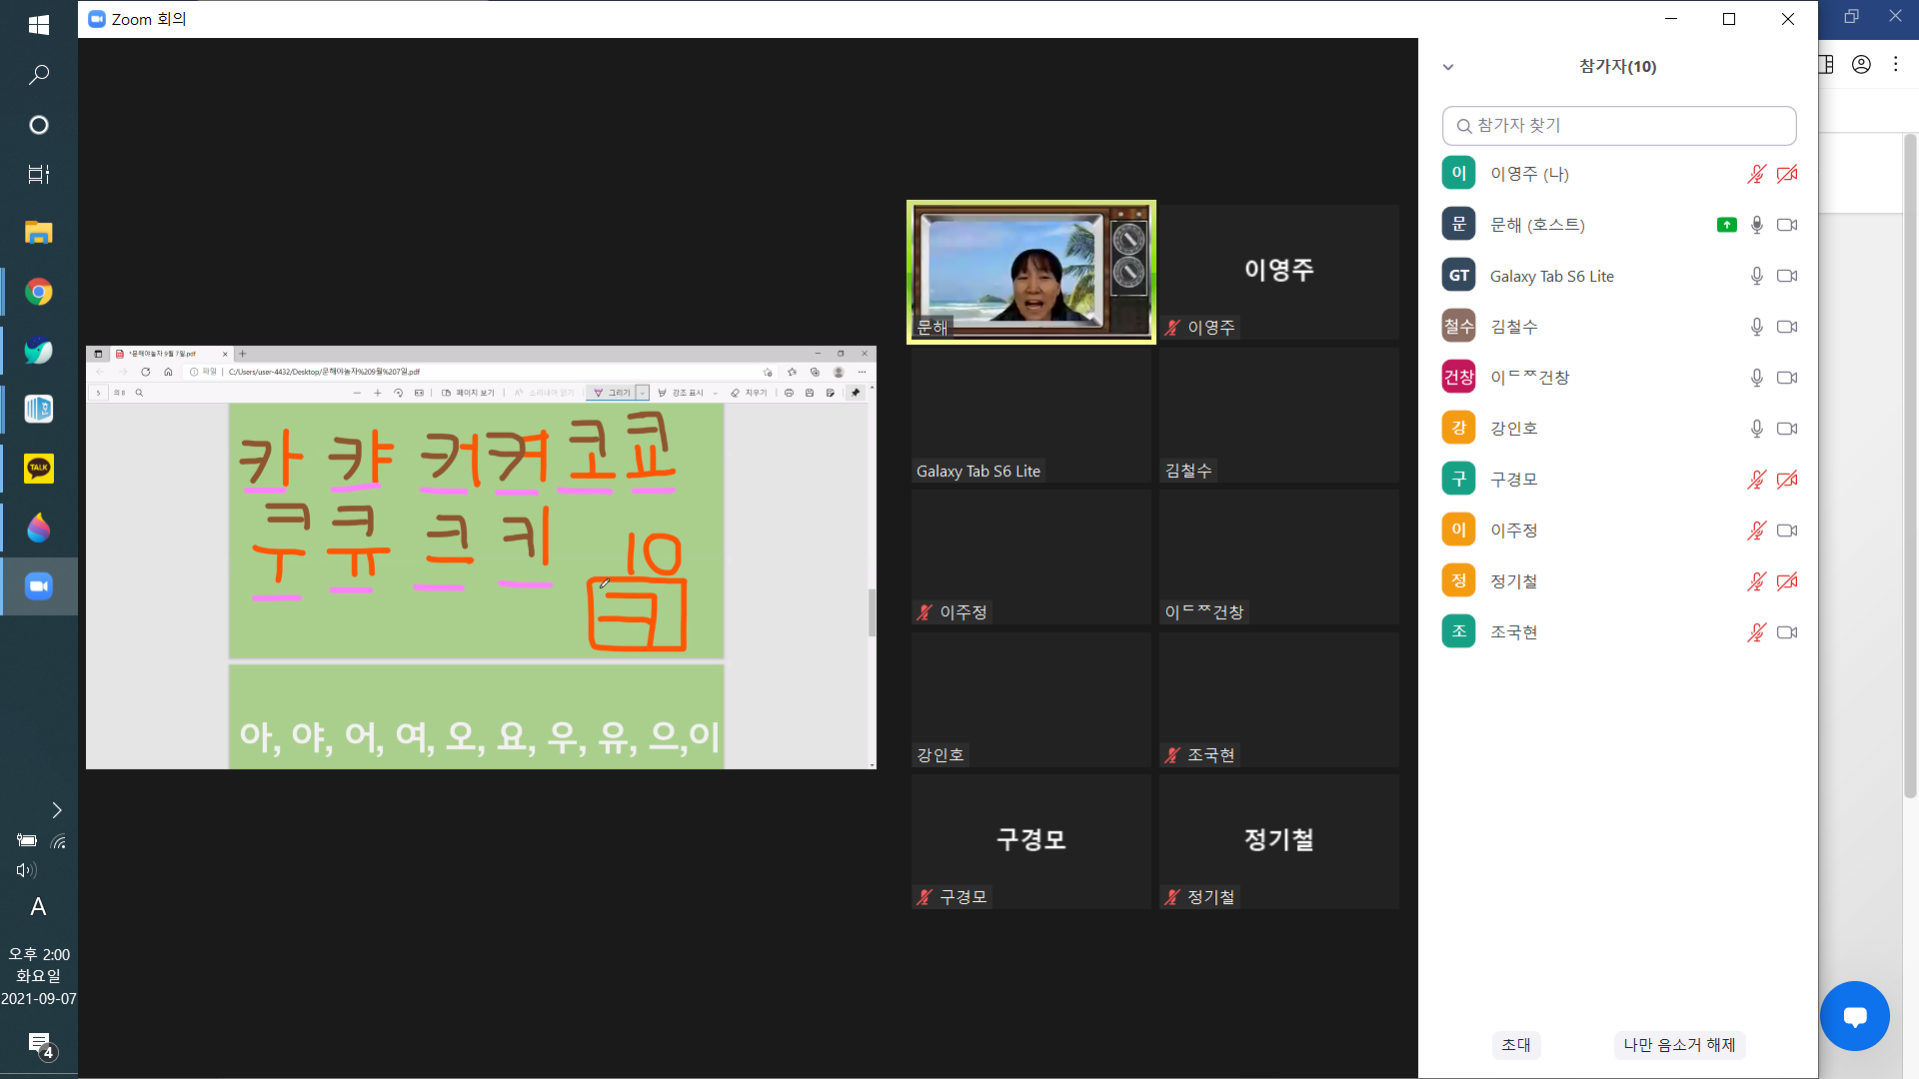Click 페이지 보기 in PDF toolbar
This screenshot has width=1919, height=1079.
click(468, 393)
